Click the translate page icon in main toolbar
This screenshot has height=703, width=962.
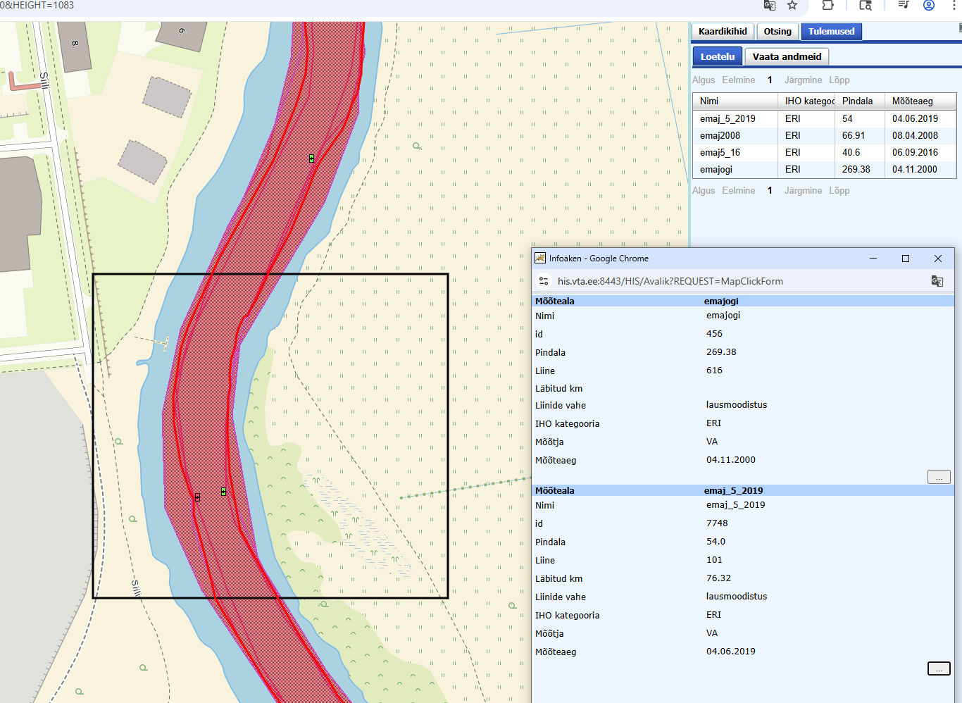pyautogui.click(x=770, y=6)
